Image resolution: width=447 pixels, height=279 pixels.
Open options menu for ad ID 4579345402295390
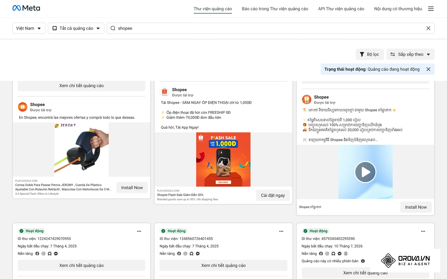point(423,231)
